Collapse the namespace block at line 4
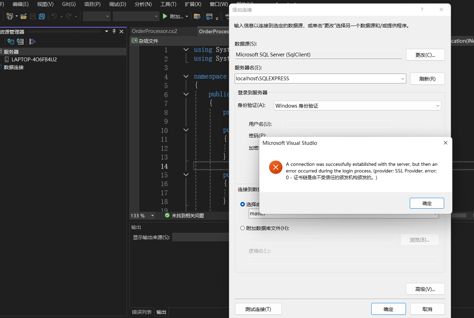The height and width of the screenshot is (318, 474). click(x=186, y=76)
